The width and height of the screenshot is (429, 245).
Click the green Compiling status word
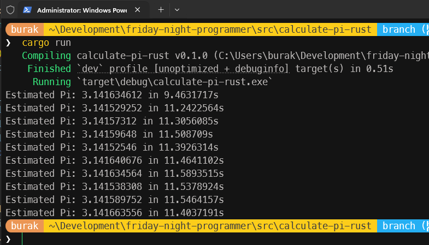point(46,56)
